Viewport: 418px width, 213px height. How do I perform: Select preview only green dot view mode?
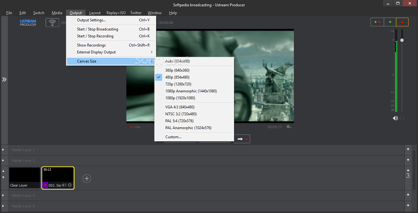coord(390,22)
